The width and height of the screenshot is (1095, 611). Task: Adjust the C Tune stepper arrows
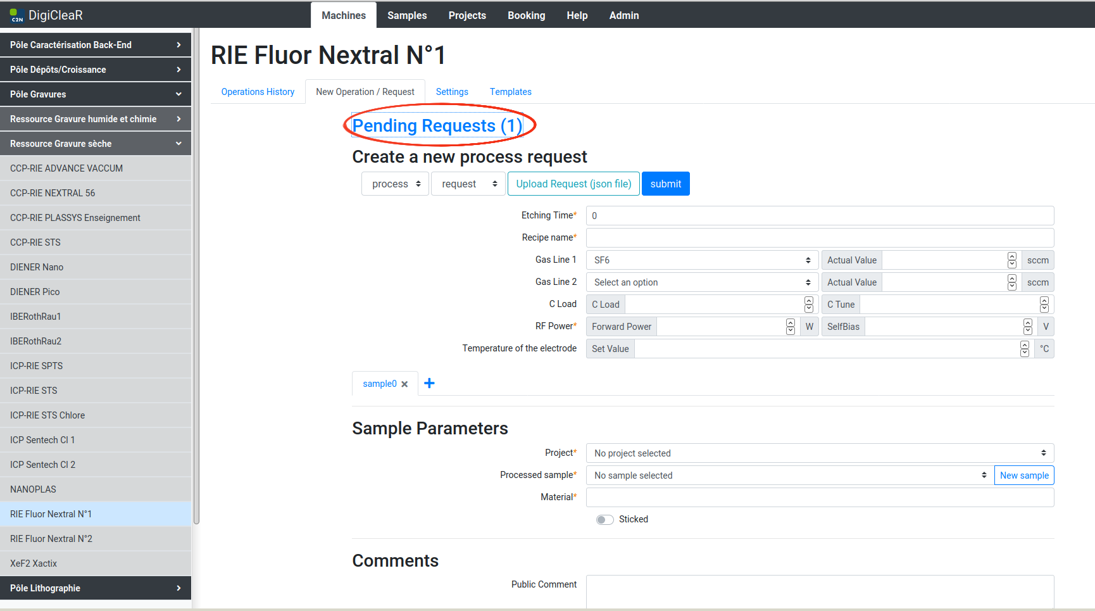(1044, 305)
